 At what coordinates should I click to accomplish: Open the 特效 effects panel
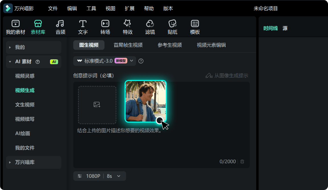(x=128, y=27)
